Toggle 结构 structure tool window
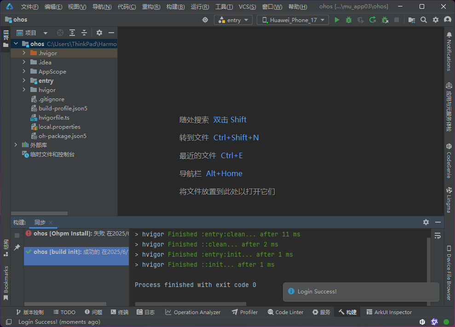Image resolution: width=455 pixels, height=327 pixels. pos(6,248)
